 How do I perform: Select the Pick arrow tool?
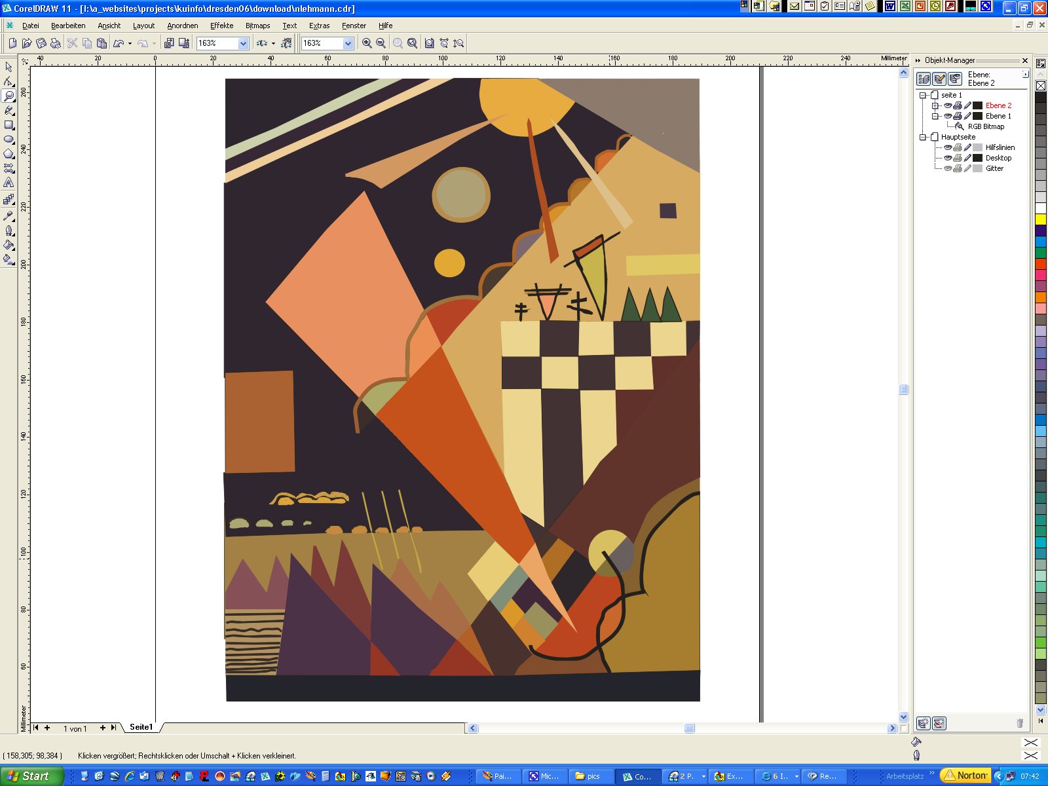pos(9,67)
